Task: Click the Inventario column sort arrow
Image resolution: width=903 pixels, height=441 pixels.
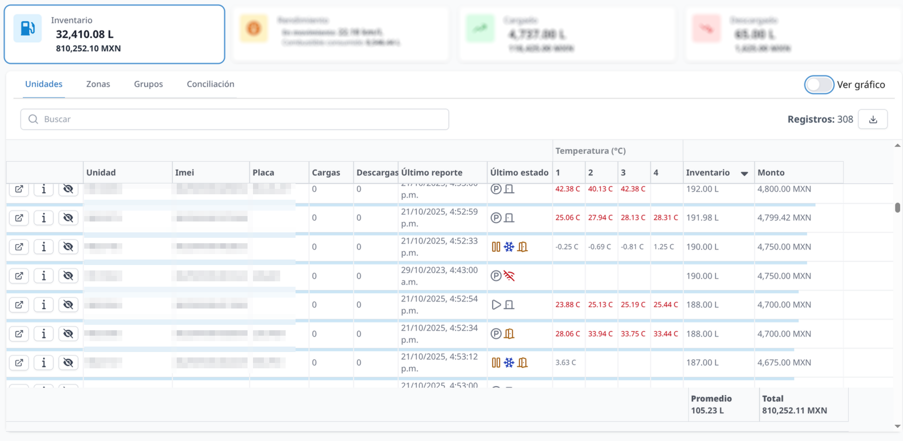Action: coord(744,173)
